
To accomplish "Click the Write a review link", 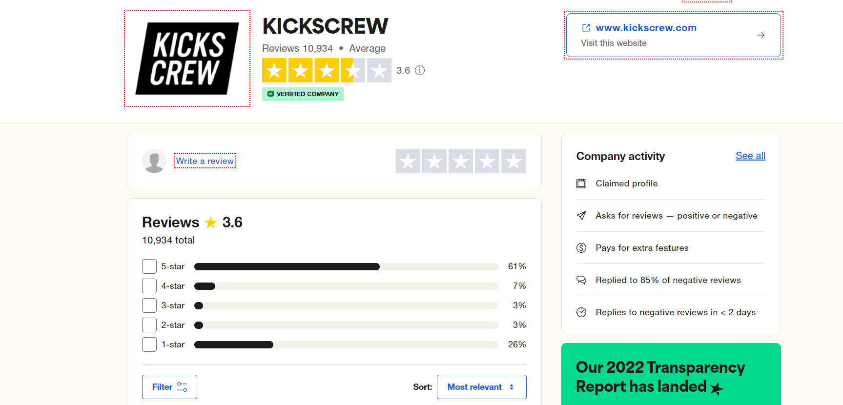I will pyautogui.click(x=205, y=161).
